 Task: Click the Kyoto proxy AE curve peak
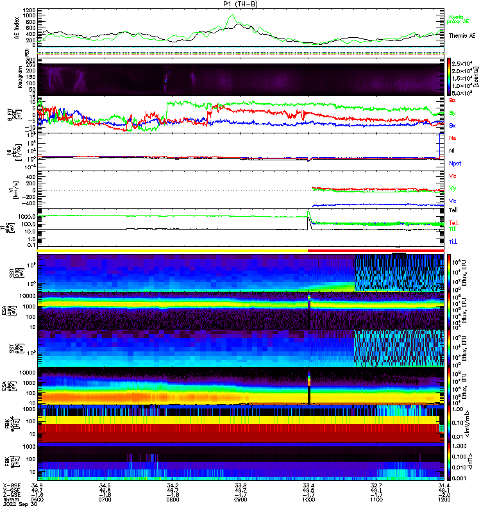click(x=232, y=15)
